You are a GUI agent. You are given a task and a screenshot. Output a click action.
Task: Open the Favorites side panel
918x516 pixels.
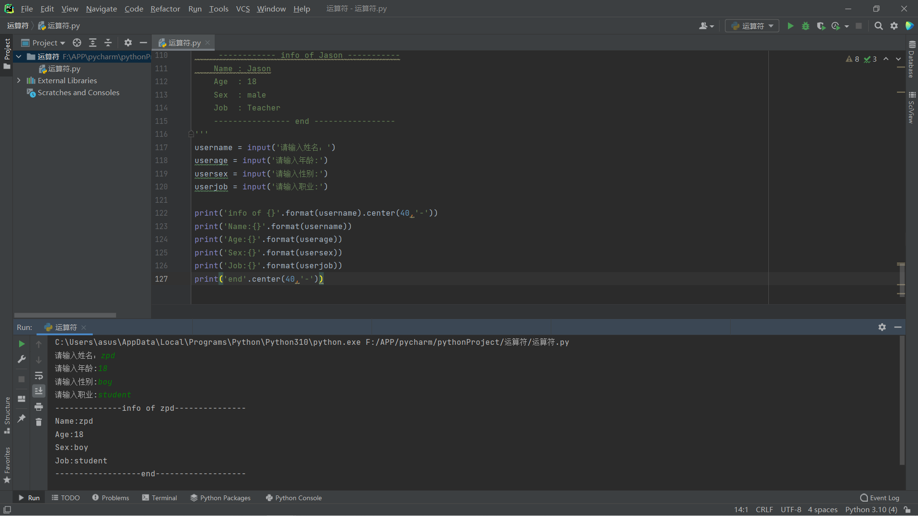(7, 465)
